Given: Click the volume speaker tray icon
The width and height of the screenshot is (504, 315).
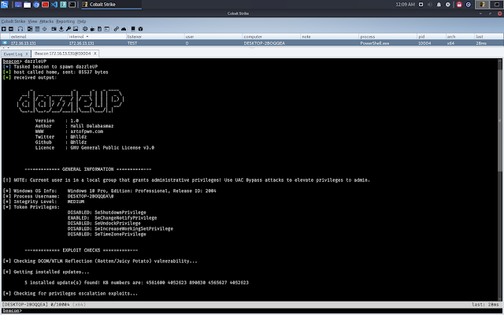Looking at the screenshot, I should point(430,5).
